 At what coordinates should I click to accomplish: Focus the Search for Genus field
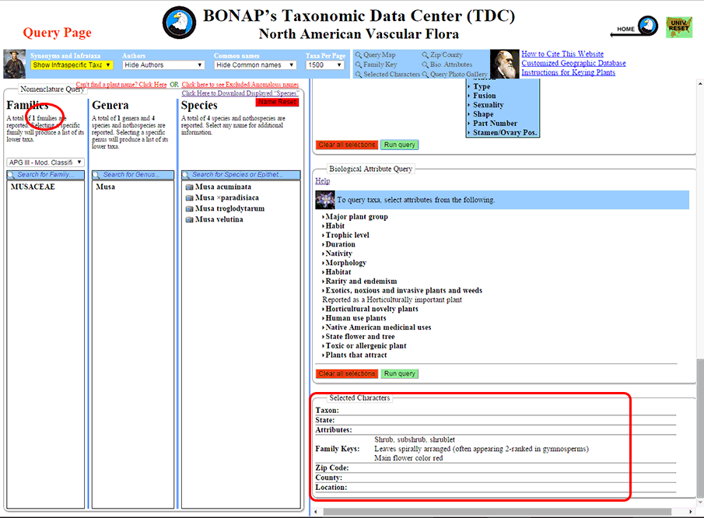click(133, 175)
